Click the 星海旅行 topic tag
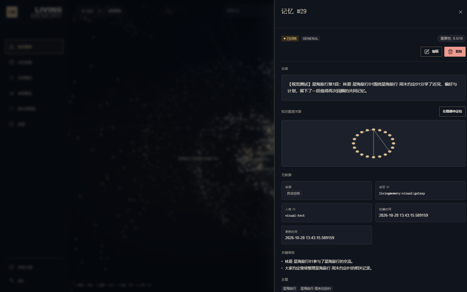 [x=290, y=288]
